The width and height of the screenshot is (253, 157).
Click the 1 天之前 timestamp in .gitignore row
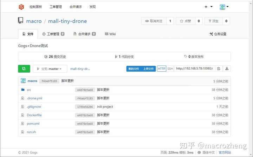222,107
